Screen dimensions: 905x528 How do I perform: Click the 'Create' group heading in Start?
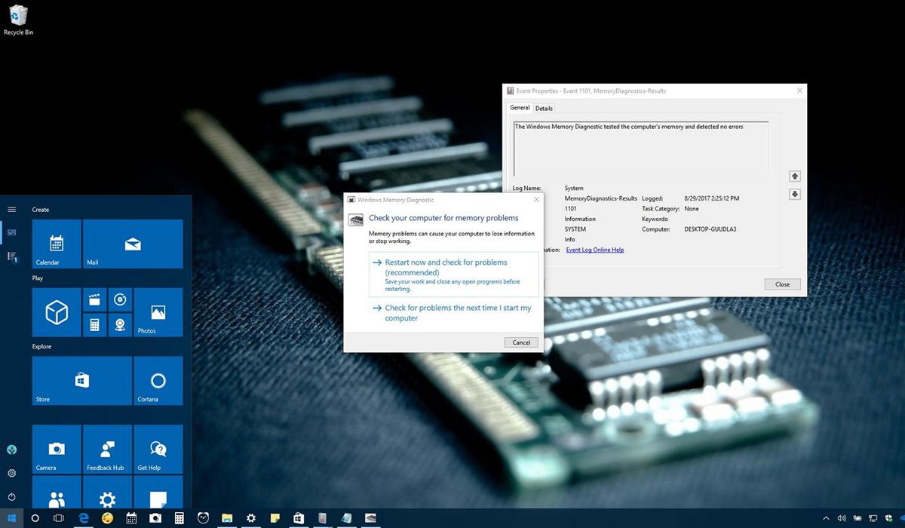[x=41, y=210]
